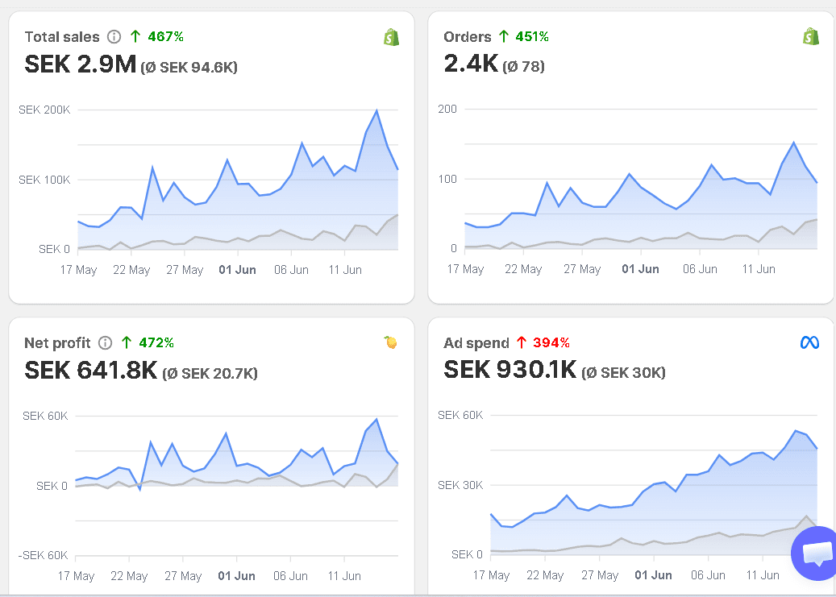Click the 451% change percentage
The width and height of the screenshot is (836, 597).
pos(532,36)
